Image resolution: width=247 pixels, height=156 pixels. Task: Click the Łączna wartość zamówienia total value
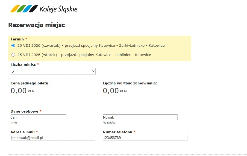point(115,91)
